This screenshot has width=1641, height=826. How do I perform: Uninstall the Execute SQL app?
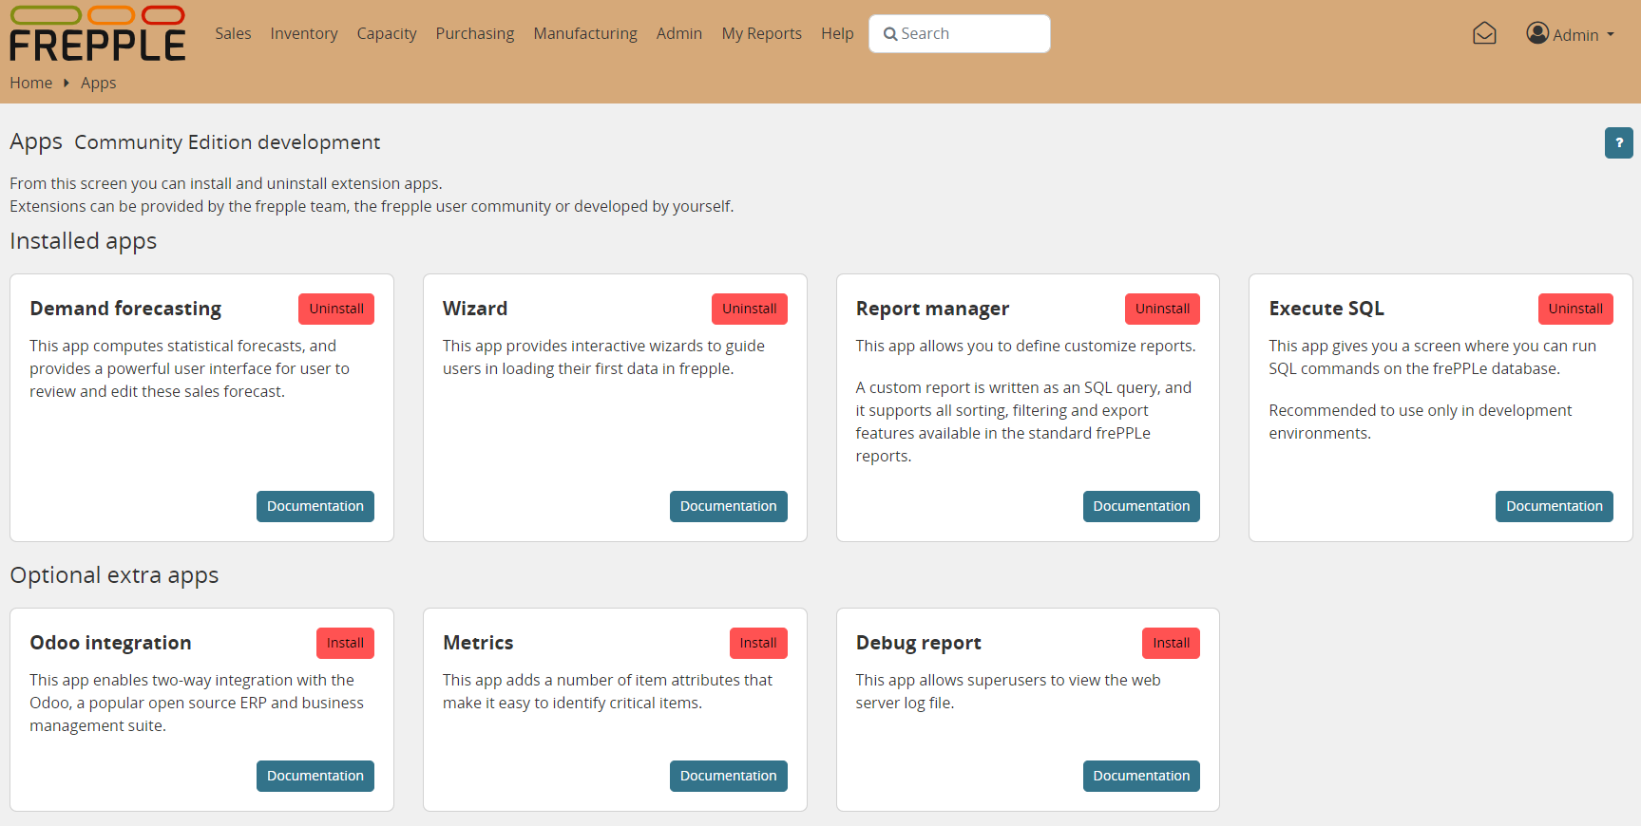1574,309
